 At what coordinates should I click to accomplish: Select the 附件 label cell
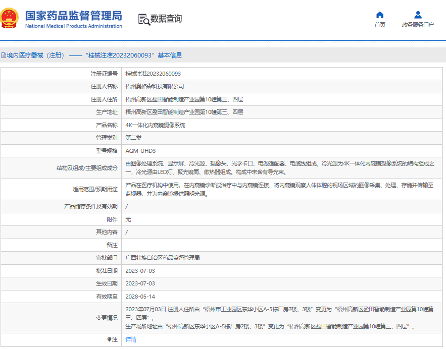coord(61,219)
